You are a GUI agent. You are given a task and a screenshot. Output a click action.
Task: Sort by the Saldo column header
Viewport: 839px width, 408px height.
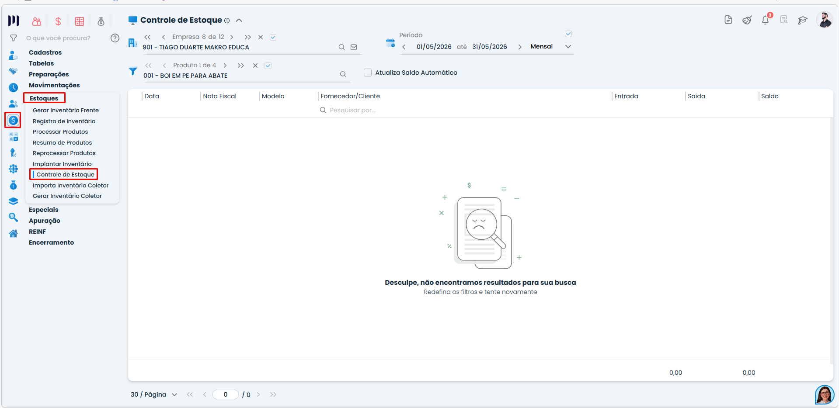pos(769,96)
